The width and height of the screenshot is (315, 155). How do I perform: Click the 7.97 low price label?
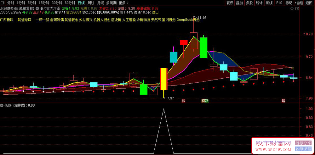pos(170,98)
